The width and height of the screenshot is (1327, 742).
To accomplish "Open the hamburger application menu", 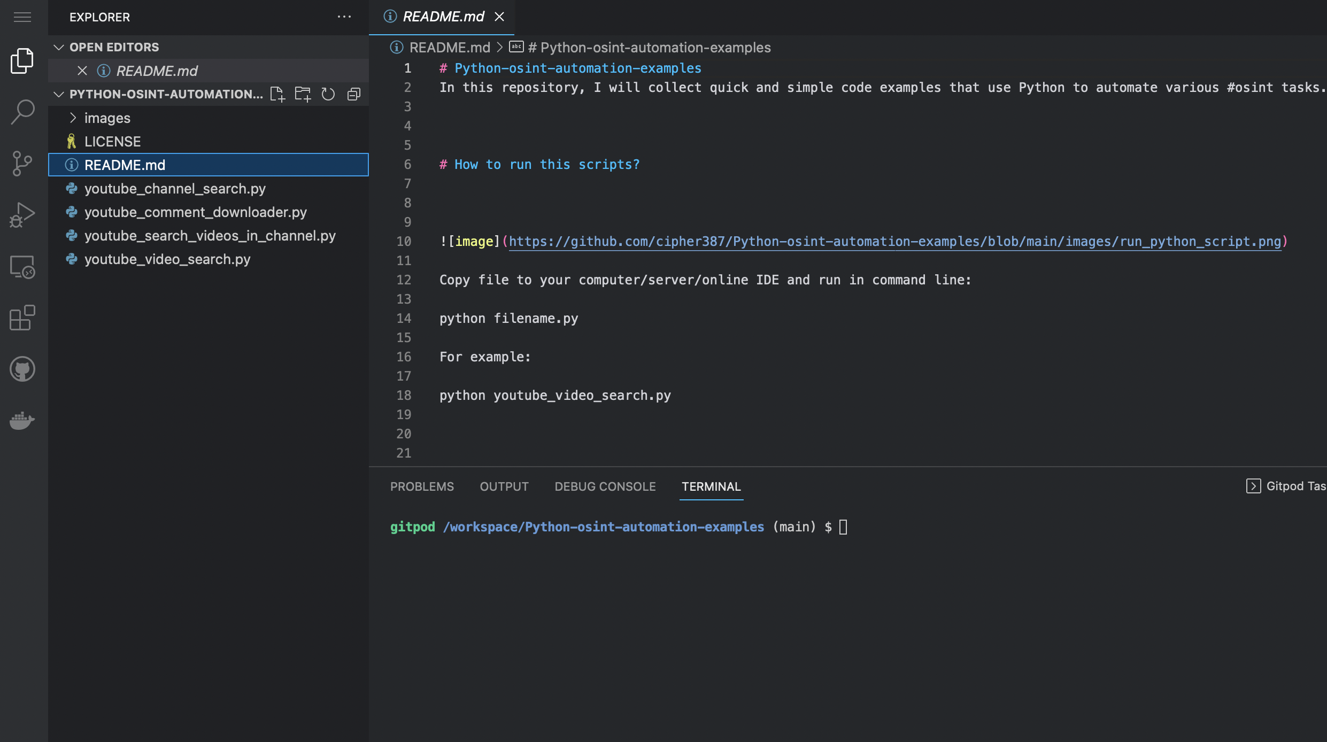I will coord(22,17).
